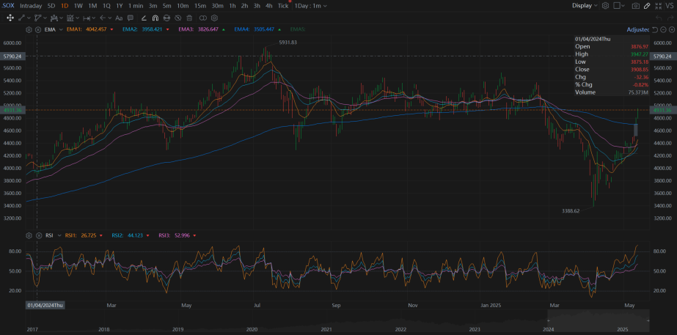Expand the EMA indicator selector dropdown
Image resolution: width=677 pixels, height=335 pixels.
[x=61, y=29]
